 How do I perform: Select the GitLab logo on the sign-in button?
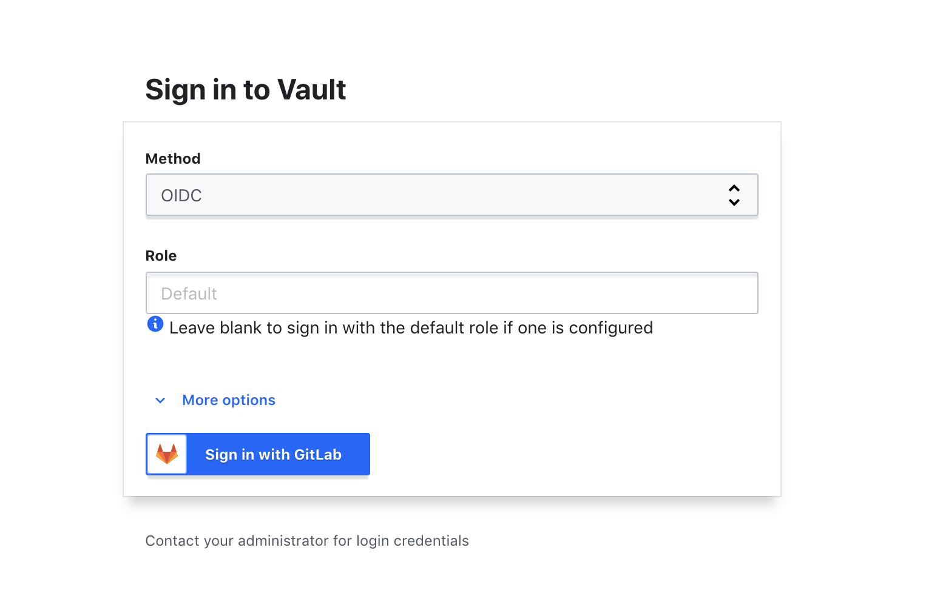166,454
